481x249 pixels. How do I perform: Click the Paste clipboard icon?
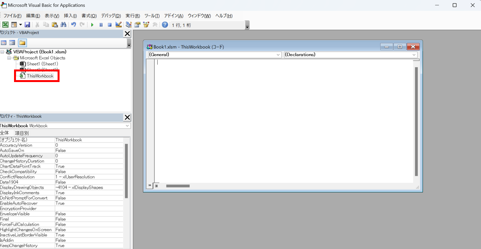(55, 25)
